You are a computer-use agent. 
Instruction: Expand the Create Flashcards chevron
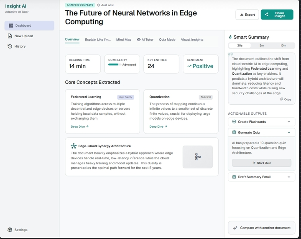coord(289,122)
